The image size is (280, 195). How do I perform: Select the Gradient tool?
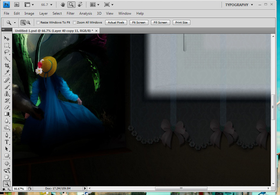click(x=6, y=114)
